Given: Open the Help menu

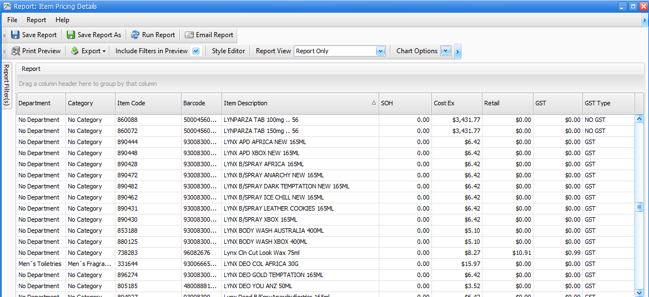Looking at the screenshot, I should coord(62,20).
